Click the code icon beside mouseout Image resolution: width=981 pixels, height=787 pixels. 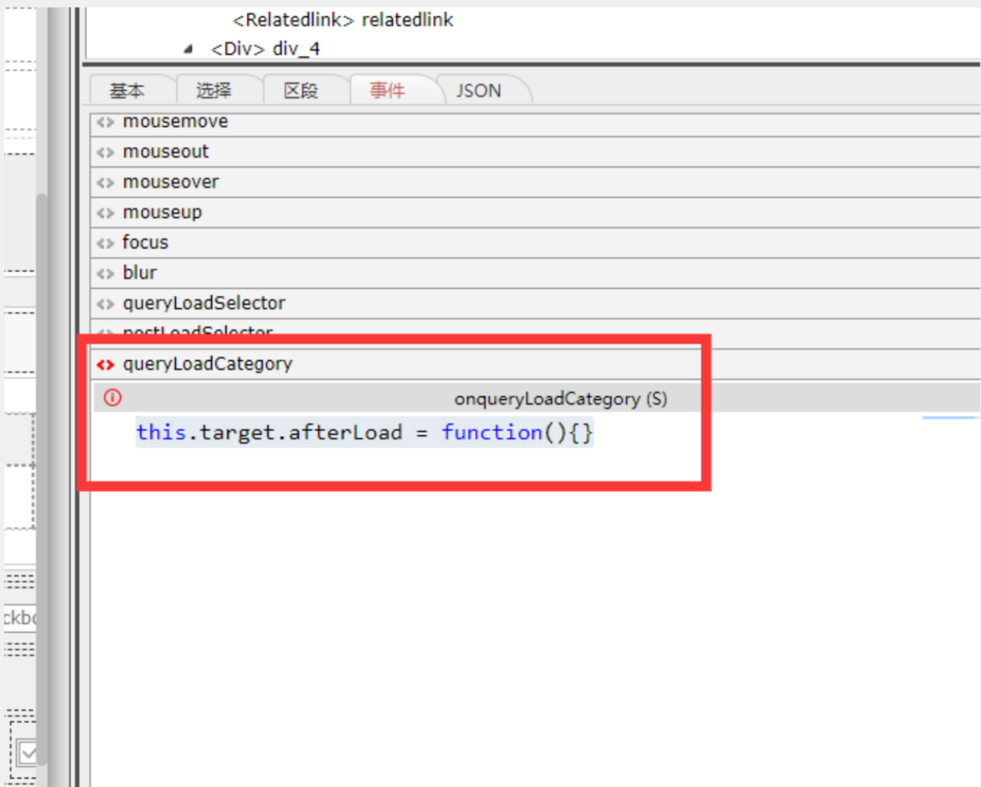click(106, 152)
